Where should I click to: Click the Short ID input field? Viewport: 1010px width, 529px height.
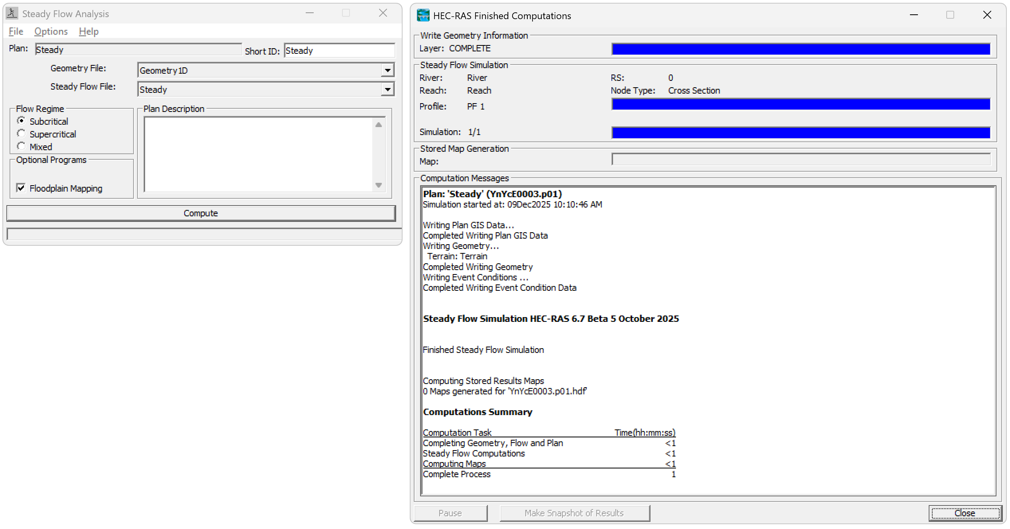click(x=340, y=51)
